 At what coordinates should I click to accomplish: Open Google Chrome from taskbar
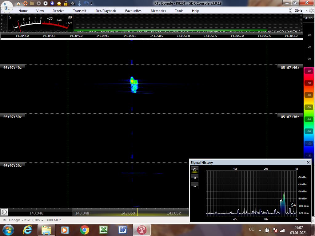(x=84, y=230)
